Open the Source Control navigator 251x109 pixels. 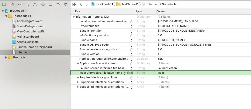(12, 4)
